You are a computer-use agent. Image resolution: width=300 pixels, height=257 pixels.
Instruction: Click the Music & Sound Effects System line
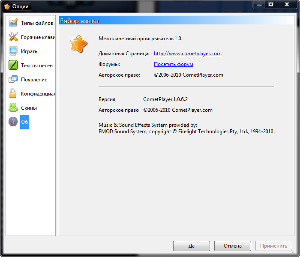[148, 125]
